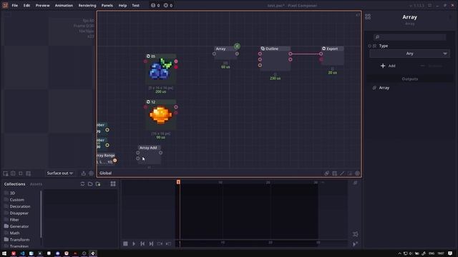Click Array node output junction
This screenshot has width=458, height=257.
click(x=237, y=54)
